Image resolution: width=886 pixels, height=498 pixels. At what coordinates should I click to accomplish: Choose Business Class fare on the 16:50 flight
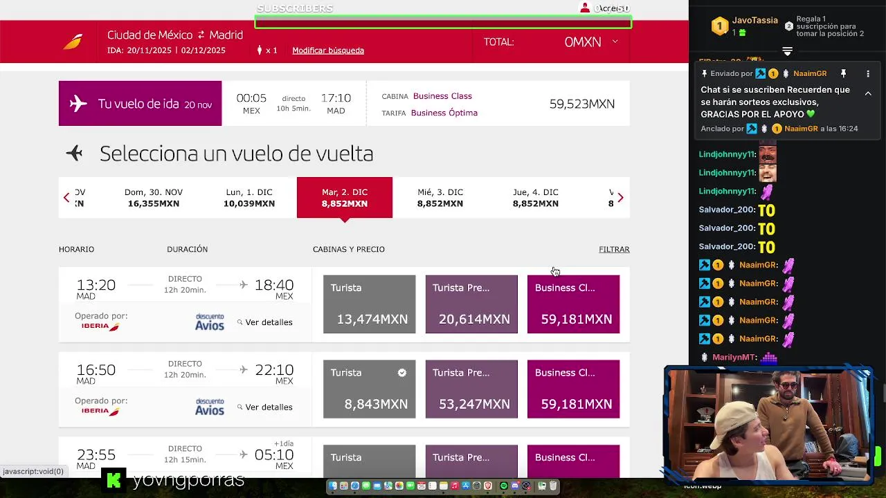574,389
